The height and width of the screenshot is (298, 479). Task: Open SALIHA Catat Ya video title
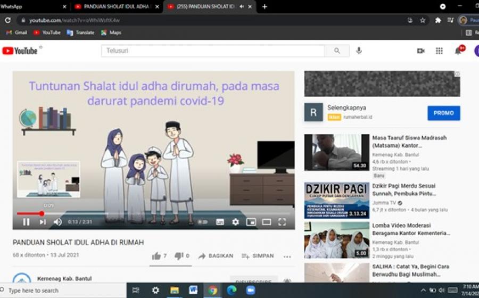click(x=410, y=270)
